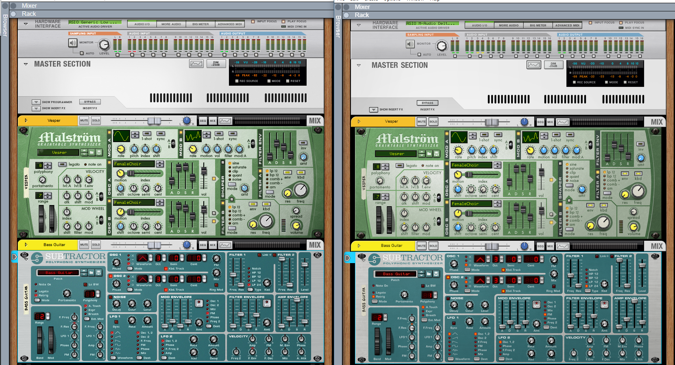Collapse Hardware Interface in right rack
The image size is (675, 365).
[359, 25]
